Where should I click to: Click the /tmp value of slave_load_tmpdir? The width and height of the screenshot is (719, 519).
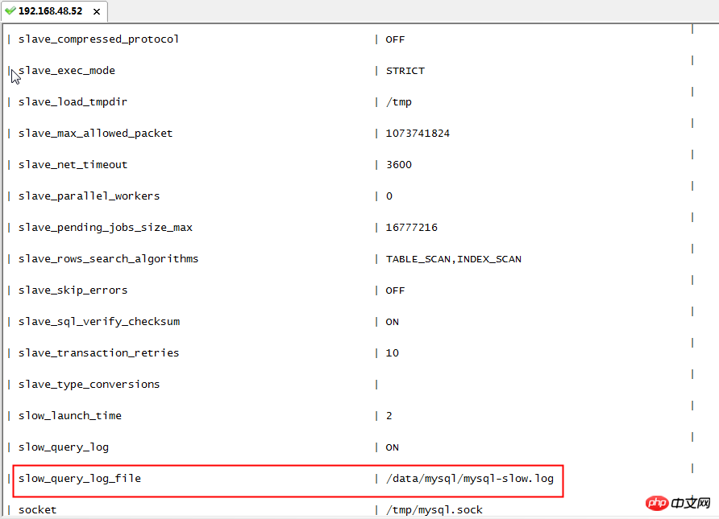point(399,102)
